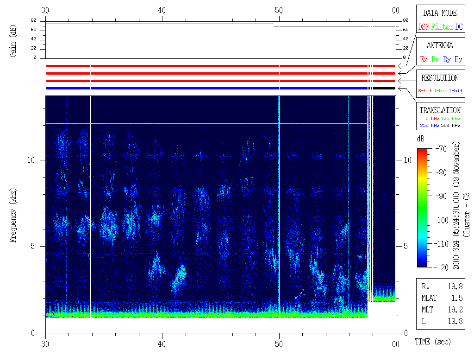Click the red DSN label
Viewport: 474px width, 356px height.
tap(424, 27)
